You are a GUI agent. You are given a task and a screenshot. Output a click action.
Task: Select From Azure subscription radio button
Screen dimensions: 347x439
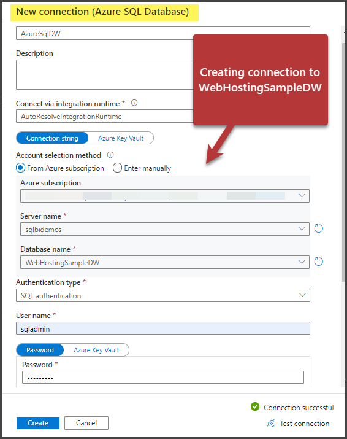point(21,168)
